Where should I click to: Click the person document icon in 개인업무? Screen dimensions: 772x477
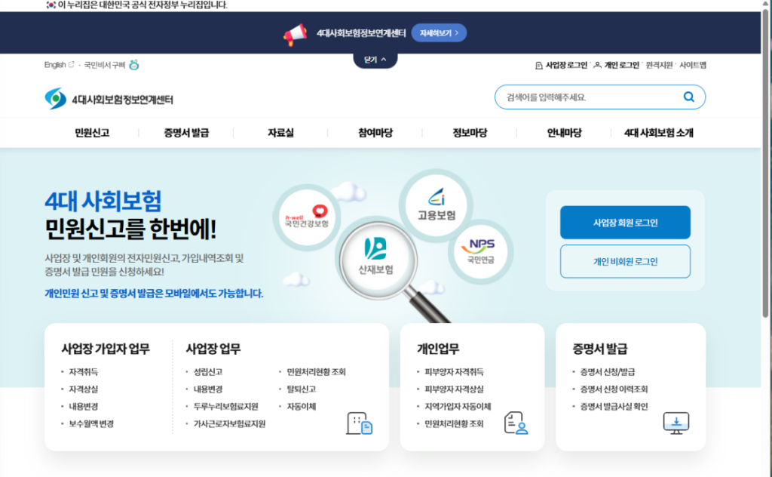pos(516,423)
